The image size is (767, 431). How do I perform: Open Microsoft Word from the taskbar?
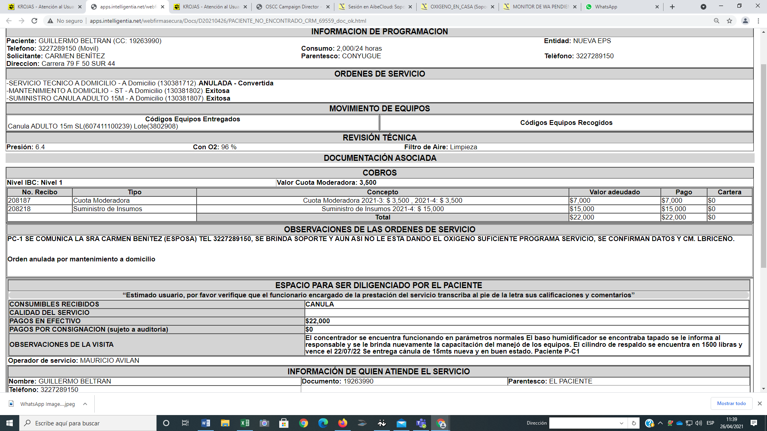(205, 423)
